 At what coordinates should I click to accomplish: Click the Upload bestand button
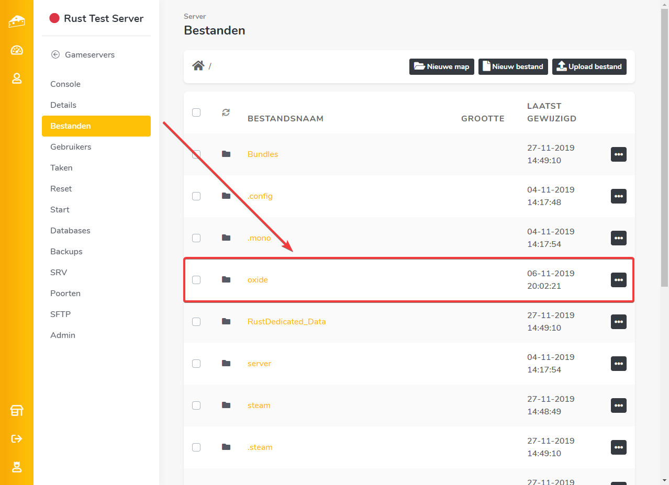click(589, 66)
